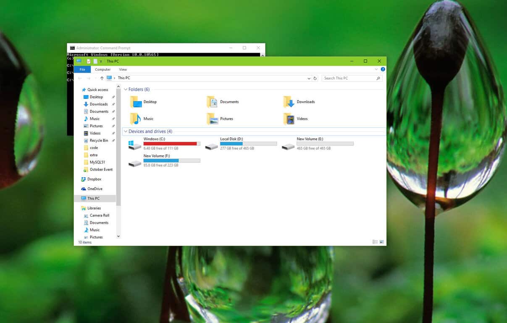The image size is (507, 323).
Task: Open the address bar history dropdown
Action: [x=309, y=78]
